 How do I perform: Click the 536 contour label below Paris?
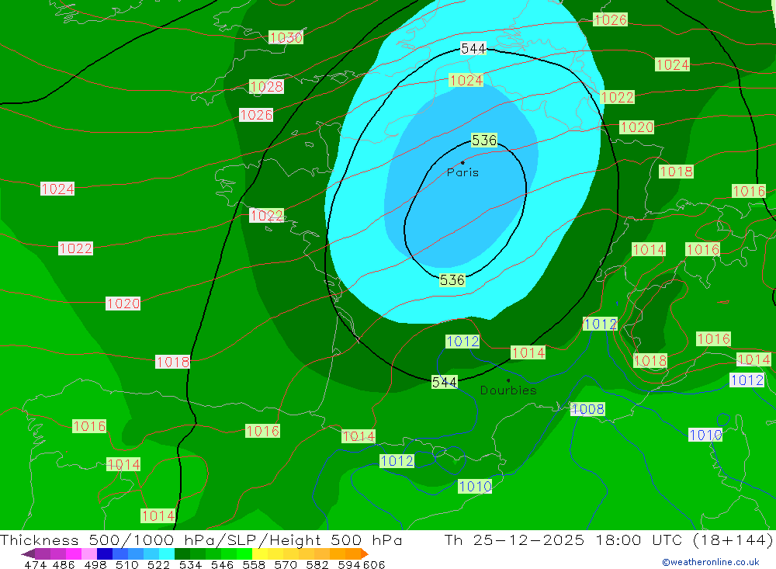pyautogui.click(x=452, y=279)
